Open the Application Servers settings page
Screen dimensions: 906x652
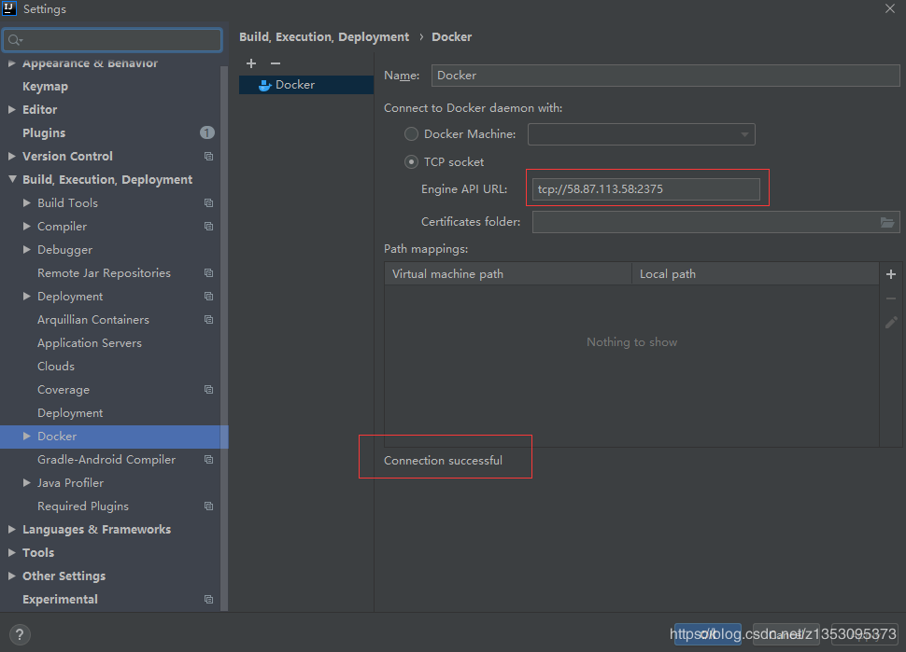click(x=90, y=343)
